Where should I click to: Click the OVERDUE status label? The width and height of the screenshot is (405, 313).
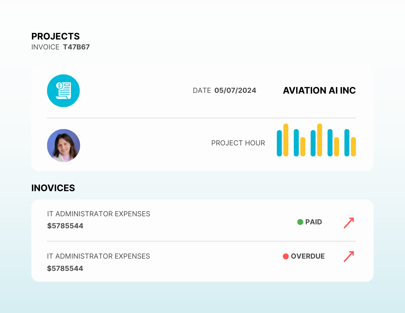(308, 256)
